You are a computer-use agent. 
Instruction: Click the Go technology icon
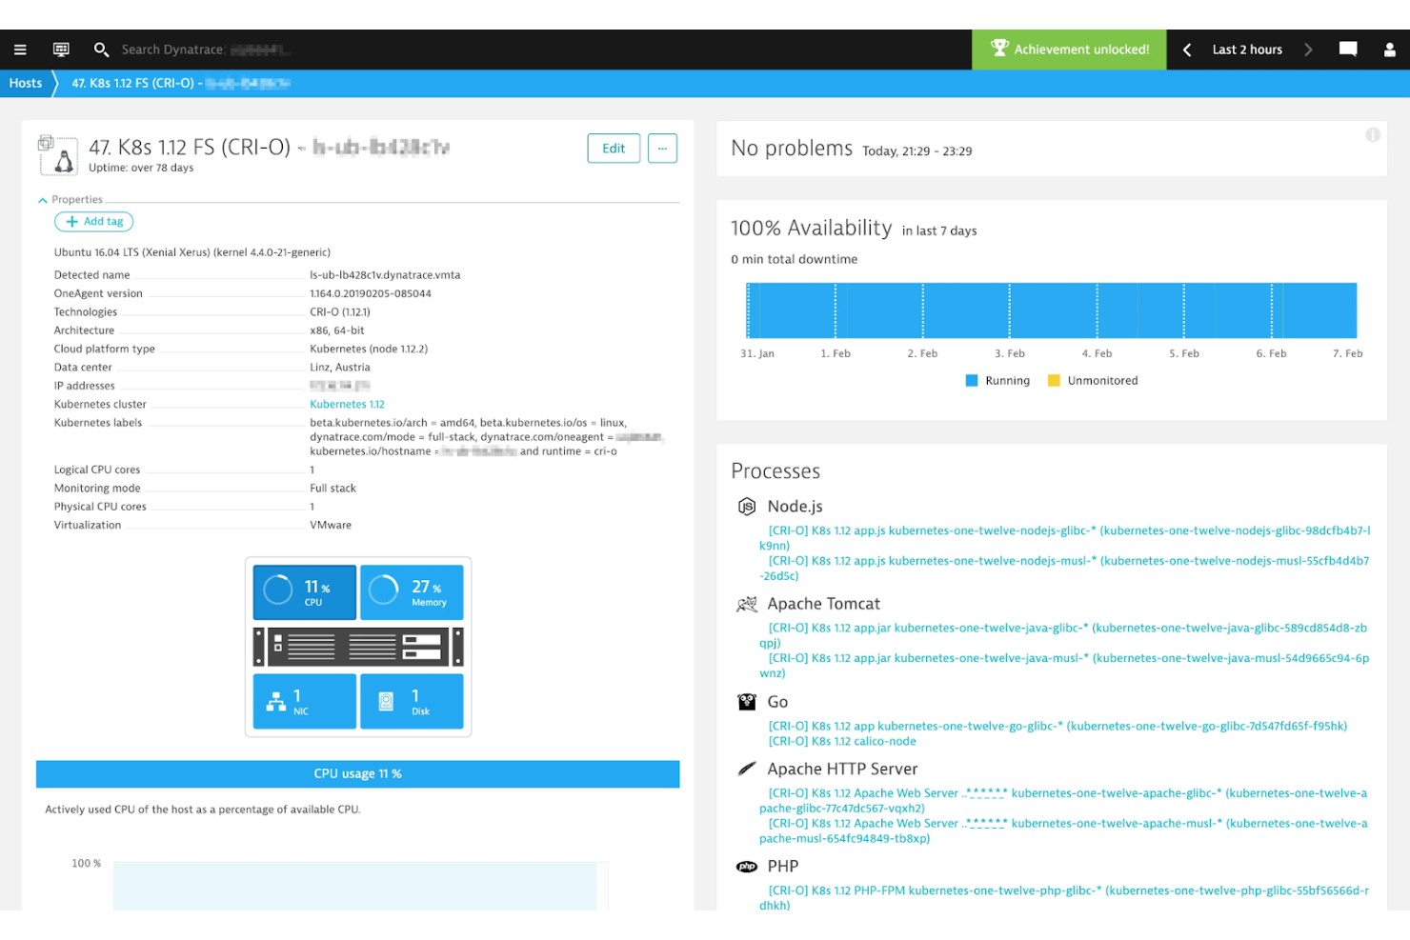pyautogui.click(x=747, y=702)
